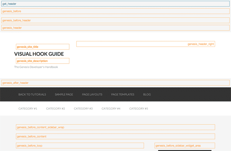
Task: Select Page Layouts in the navigation bar
Action: coord(92,94)
